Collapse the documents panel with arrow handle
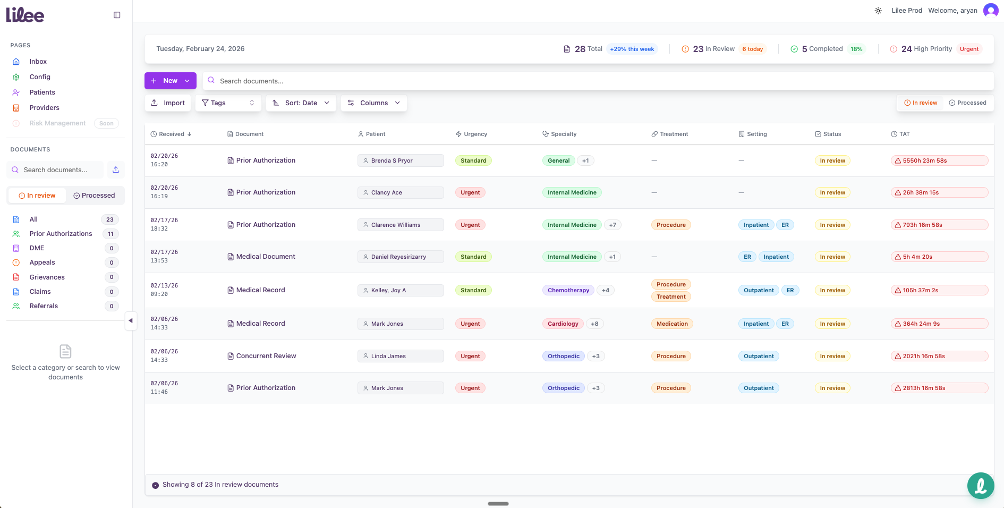Image resolution: width=1004 pixels, height=508 pixels. (x=131, y=320)
